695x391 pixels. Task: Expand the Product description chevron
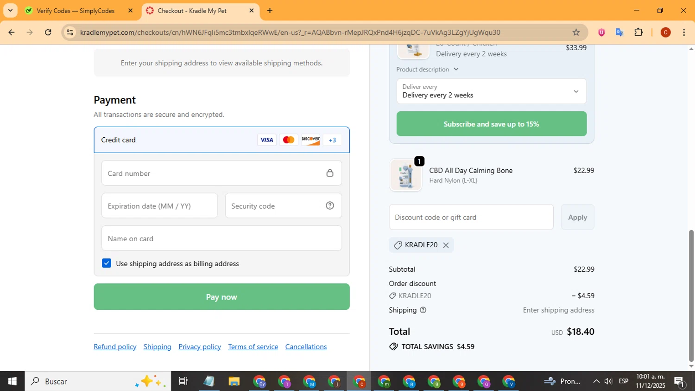click(456, 69)
